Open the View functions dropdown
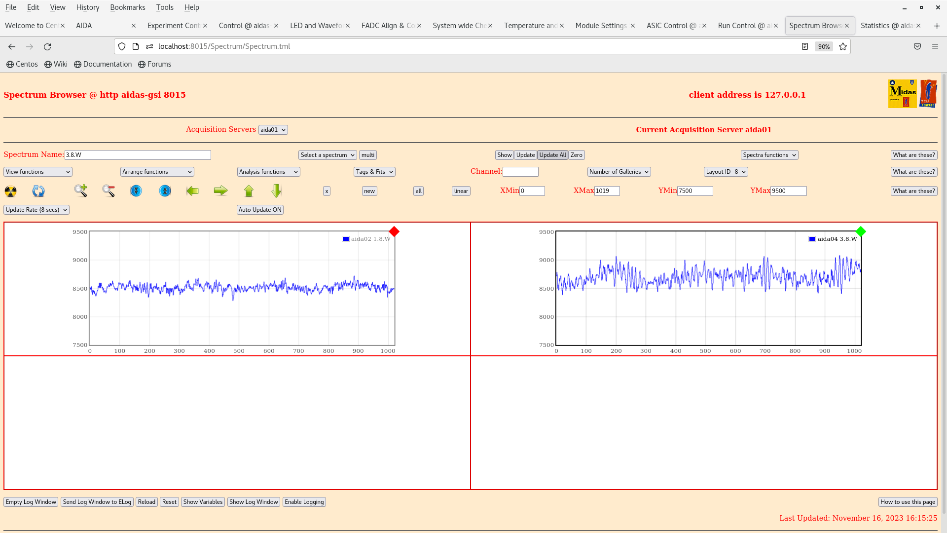The image size is (947, 533). click(38, 172)
